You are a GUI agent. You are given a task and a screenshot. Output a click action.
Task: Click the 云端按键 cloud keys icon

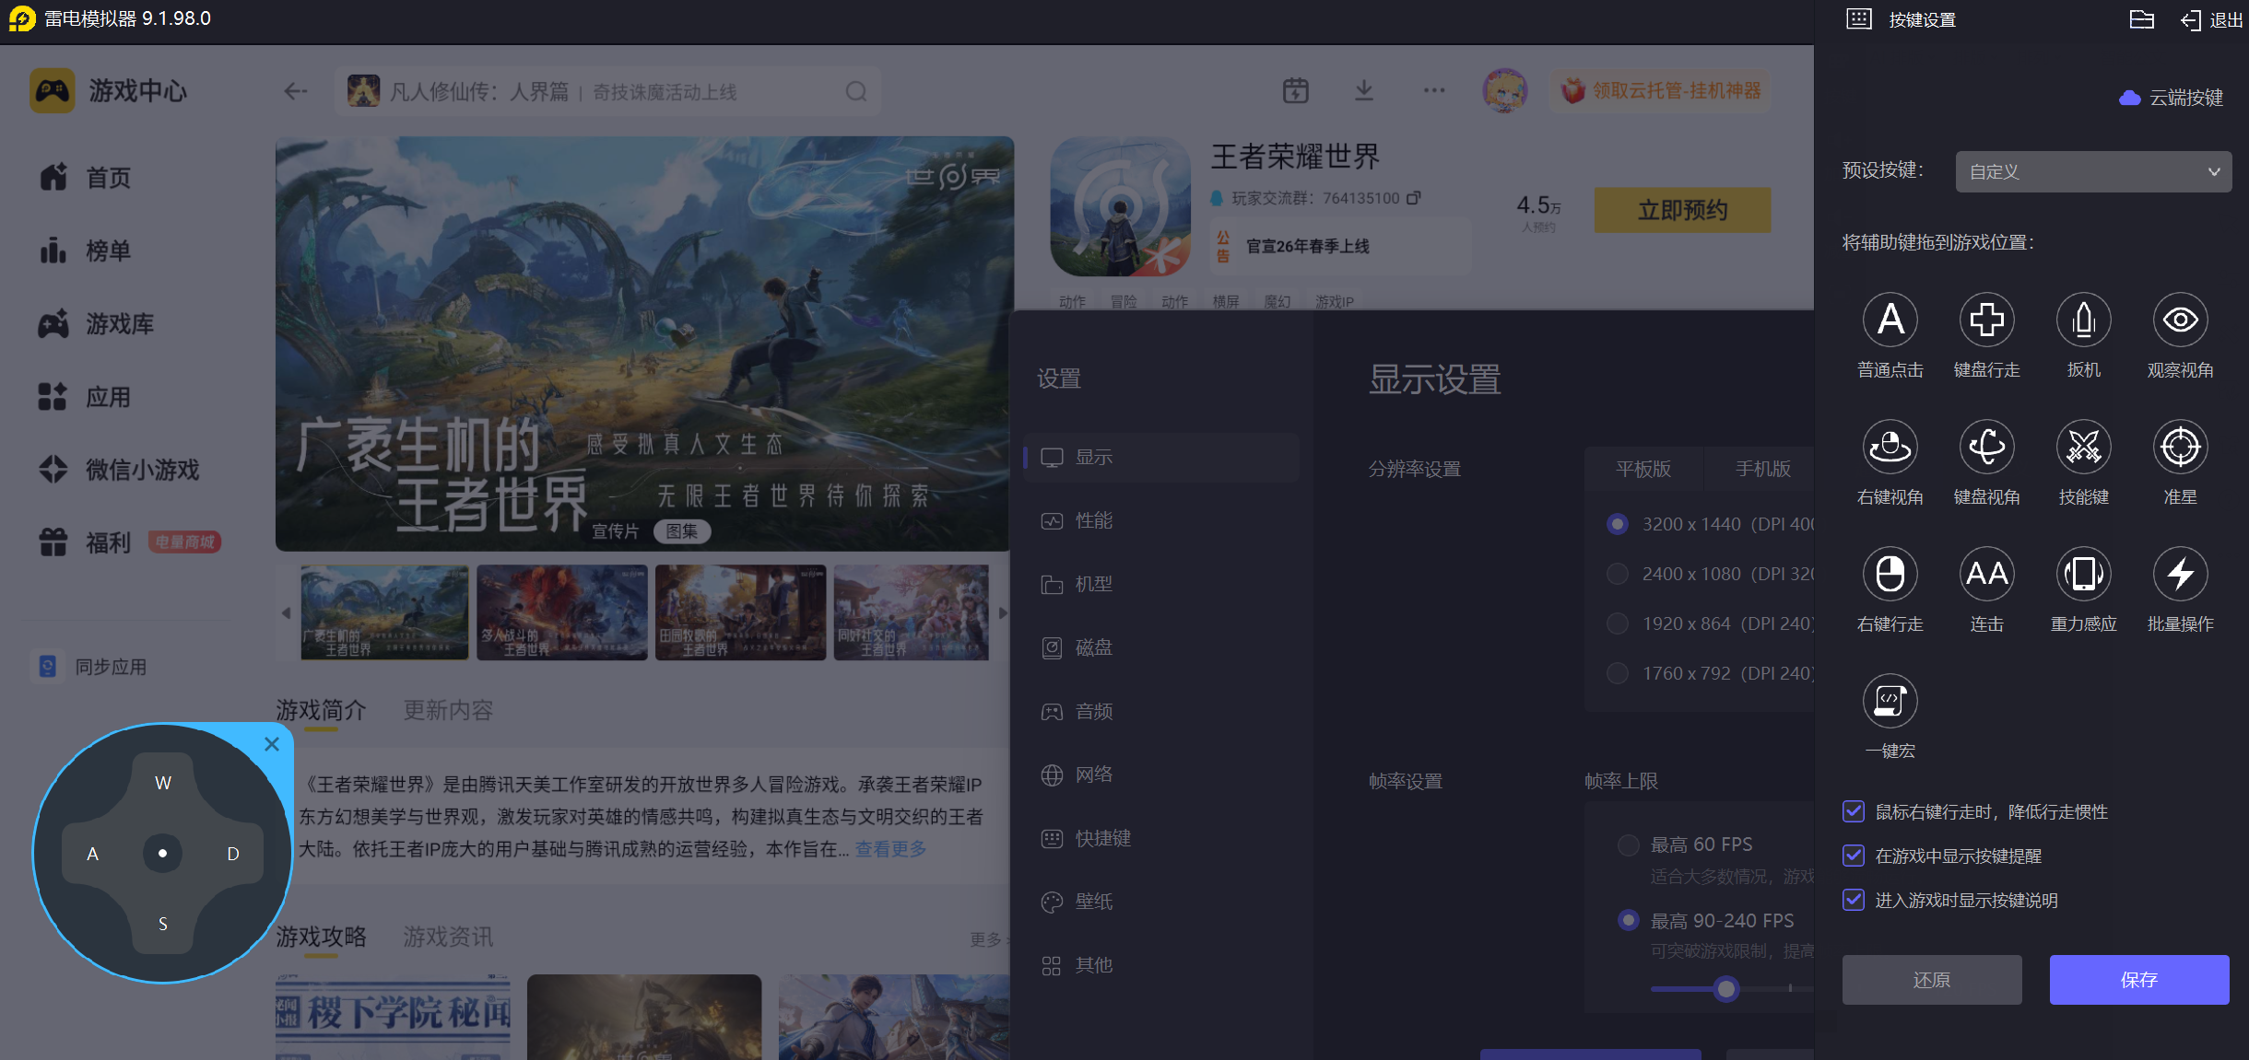(2129, 98)
